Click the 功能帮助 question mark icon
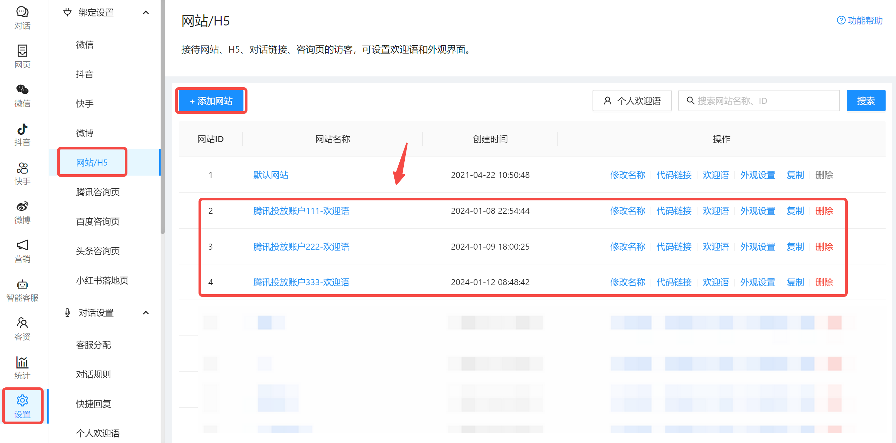Viewport: 896px width, 443px height. point(841,20)
